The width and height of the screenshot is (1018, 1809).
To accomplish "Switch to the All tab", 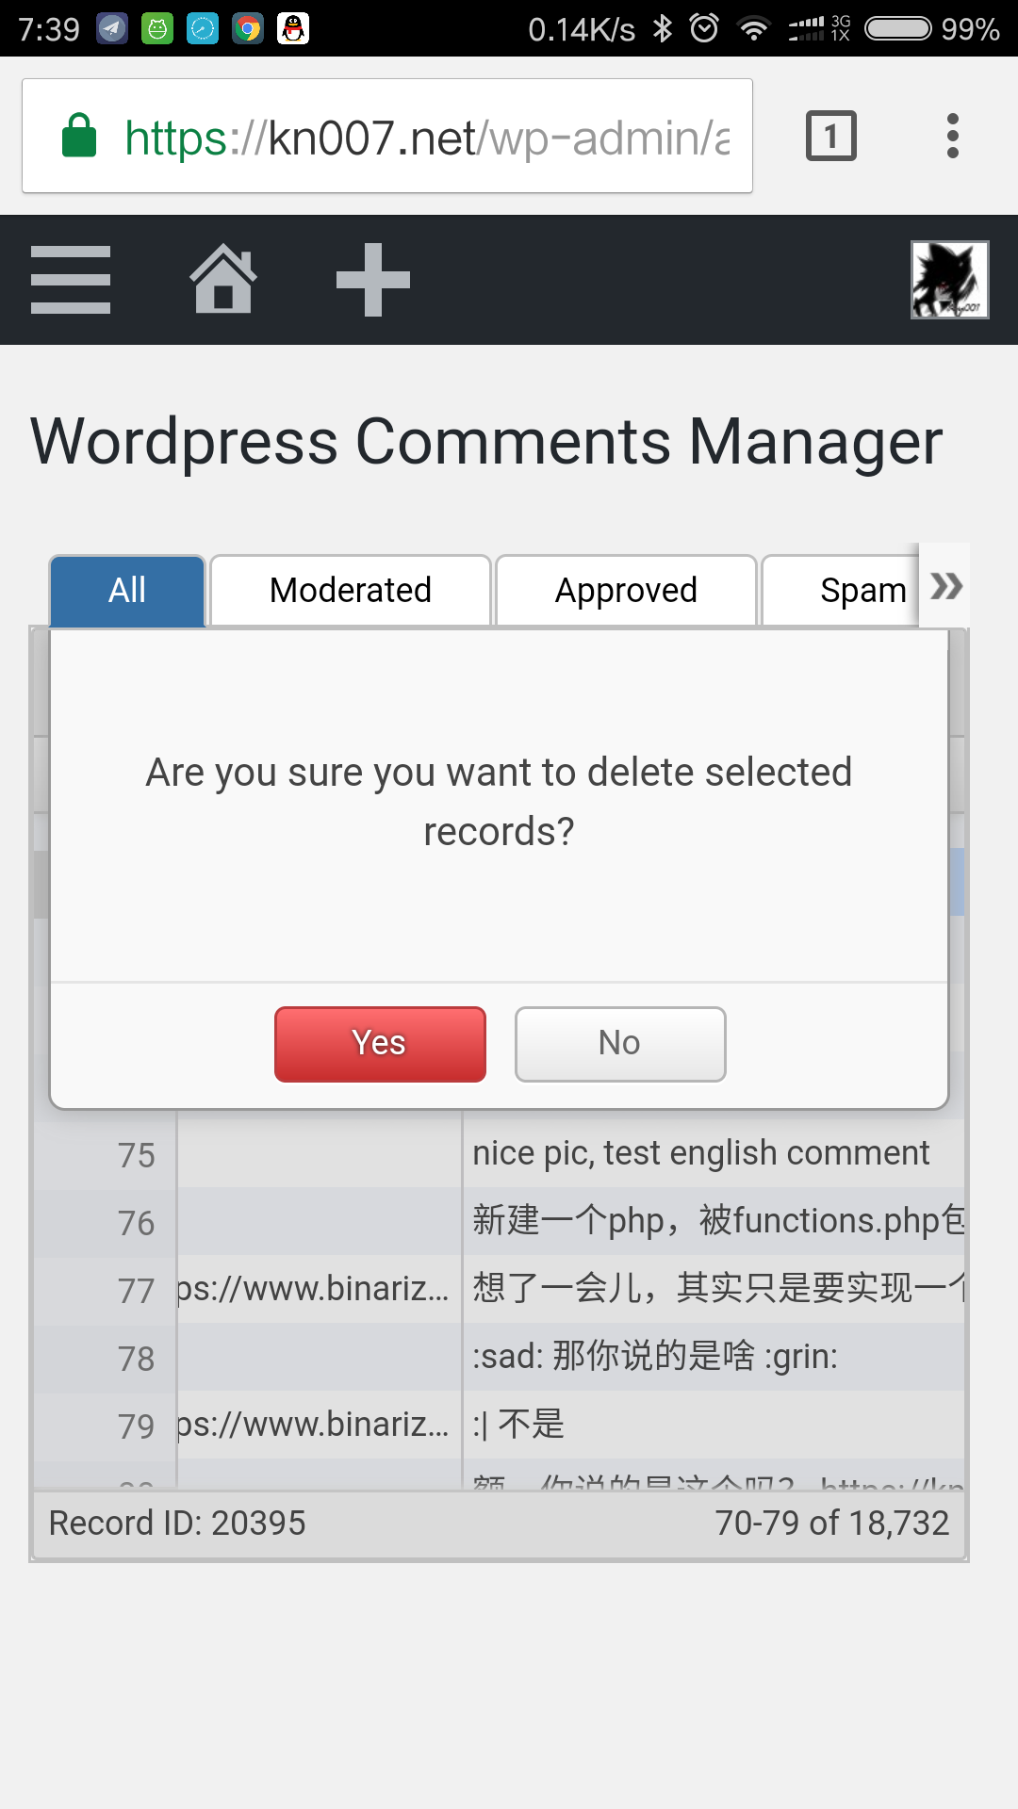I will pyautogui.click(x=127, y=591).
